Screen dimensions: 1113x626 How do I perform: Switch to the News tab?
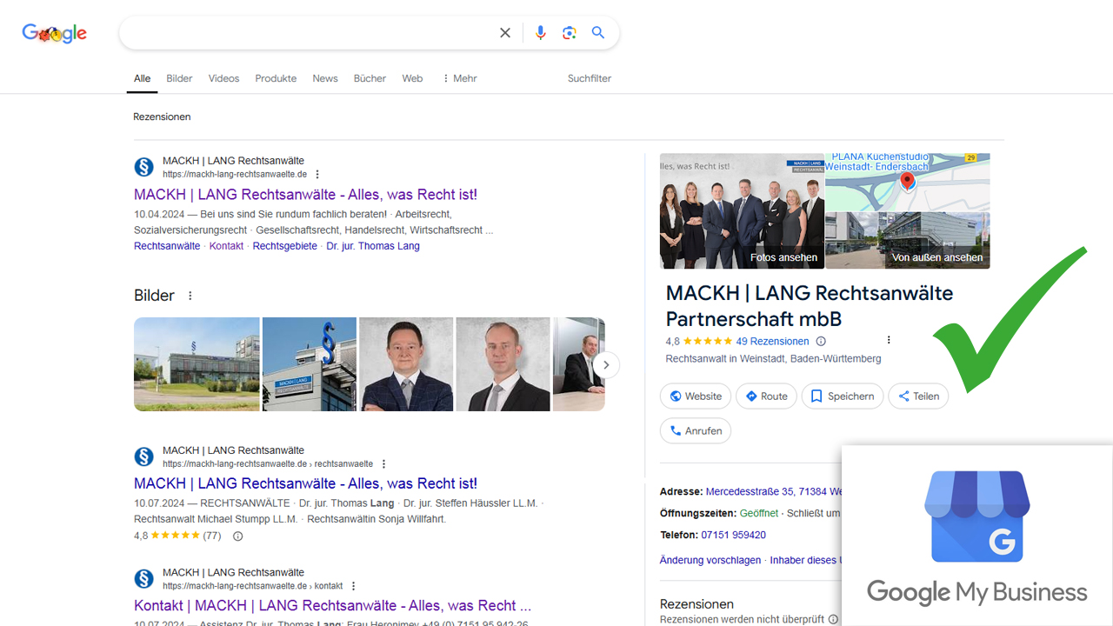pyautogui.click(x=324, y=78)
